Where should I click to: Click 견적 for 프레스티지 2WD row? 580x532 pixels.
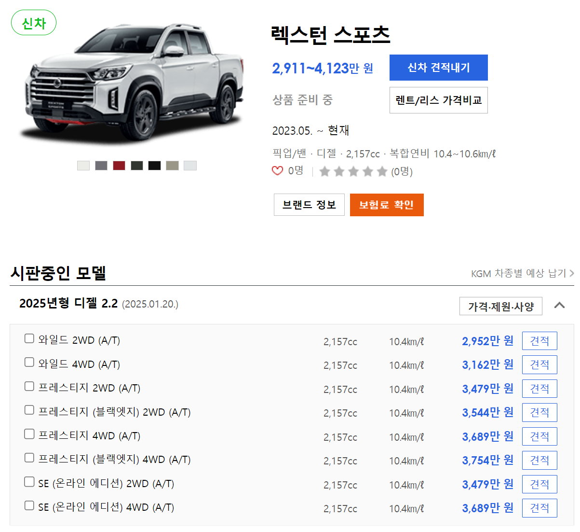(x=540, y=389)
